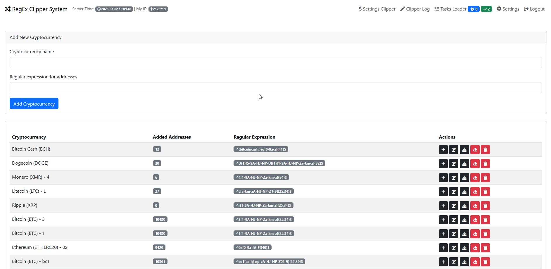Image resolution: width=551 pixels, height=269 pixels.
Task: Click trash icon in Ethereum (ETH,ERC20) row
Action: point(485,248)
